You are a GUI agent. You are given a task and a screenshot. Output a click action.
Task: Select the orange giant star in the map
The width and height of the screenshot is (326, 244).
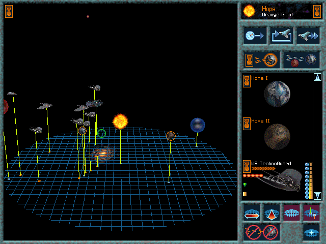pyautogui.click(x=120, y=121)
